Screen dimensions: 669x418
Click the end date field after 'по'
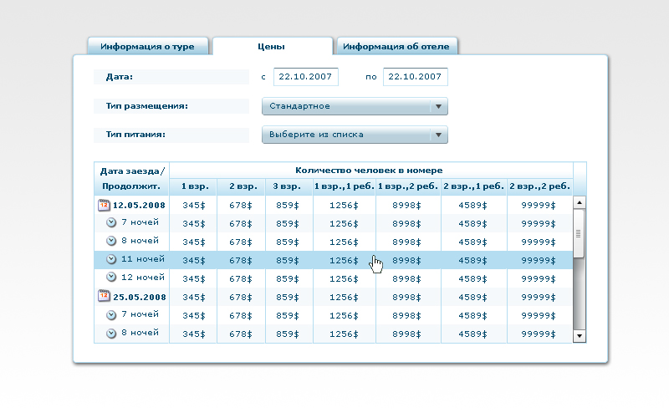tap(416, 77)
